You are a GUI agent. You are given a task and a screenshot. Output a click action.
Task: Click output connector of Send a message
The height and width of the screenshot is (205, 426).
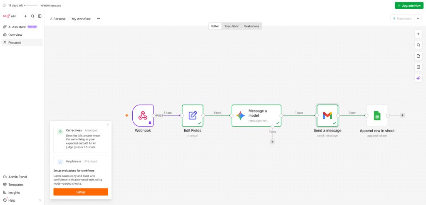point(338,115)
